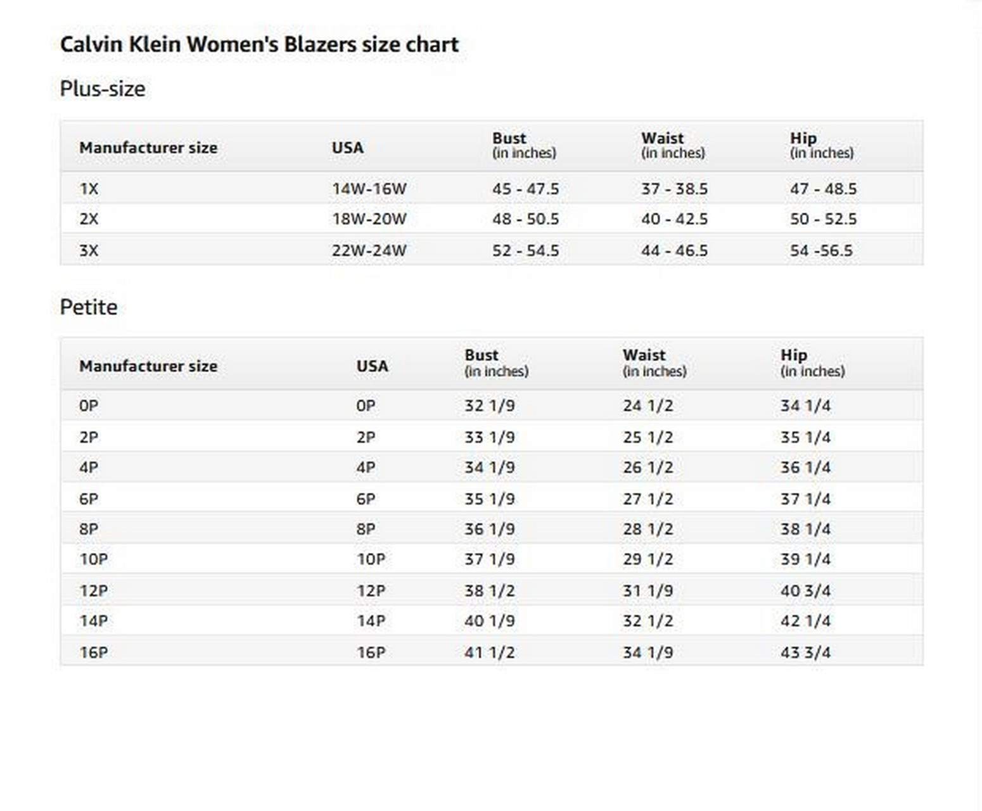
Task: Select the Petite section heading
Action: coord(89,307)
